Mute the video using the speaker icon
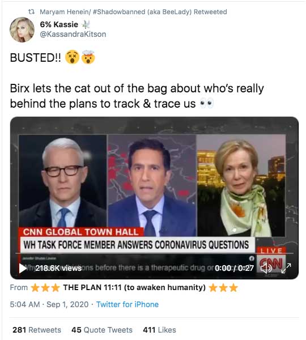 pos(266,269)
